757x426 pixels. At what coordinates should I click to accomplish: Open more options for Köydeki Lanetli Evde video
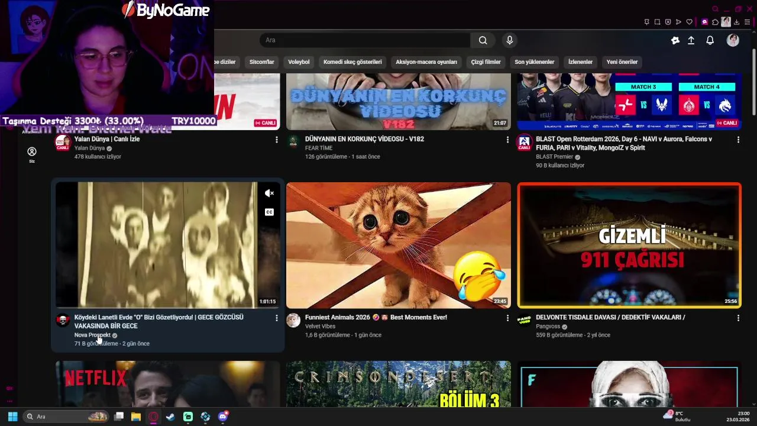point(276,318)
